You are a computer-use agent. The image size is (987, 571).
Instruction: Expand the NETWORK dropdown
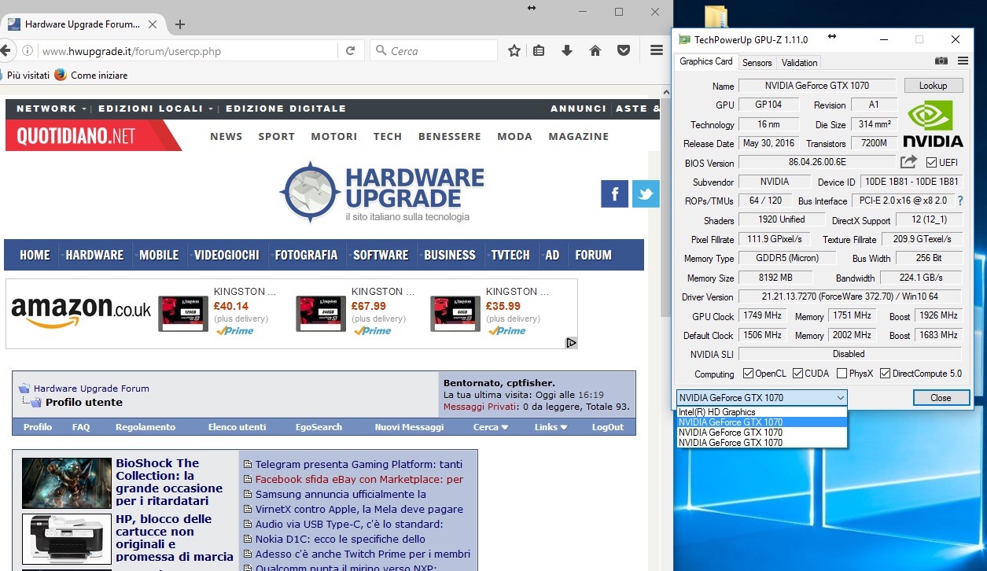50,109
